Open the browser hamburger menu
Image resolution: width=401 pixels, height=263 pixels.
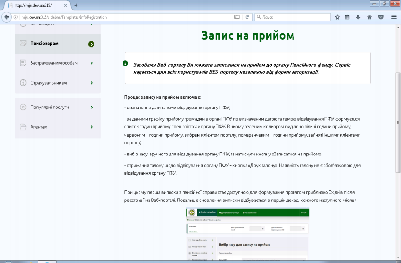coord(394,17)
